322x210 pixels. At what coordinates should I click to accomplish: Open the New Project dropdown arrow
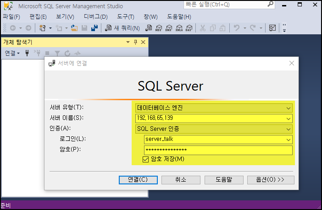(x=50, y=28)
